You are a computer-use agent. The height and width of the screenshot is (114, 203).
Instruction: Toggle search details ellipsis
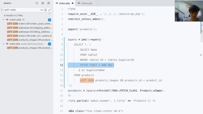49,13
